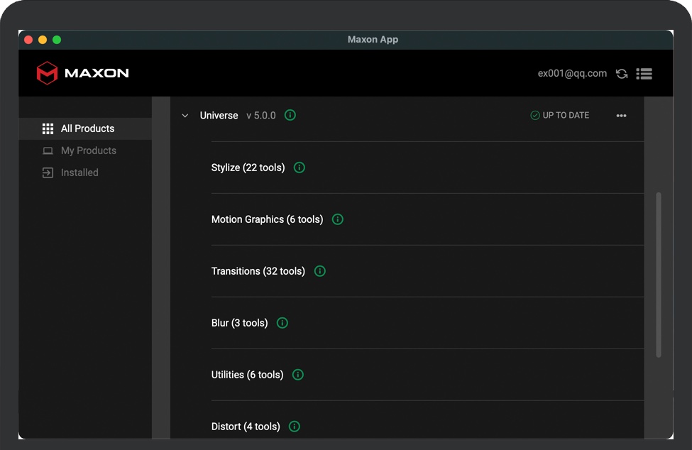Switch to My Products view
Viewport: 692px width, 450px height.
(88, 150)
